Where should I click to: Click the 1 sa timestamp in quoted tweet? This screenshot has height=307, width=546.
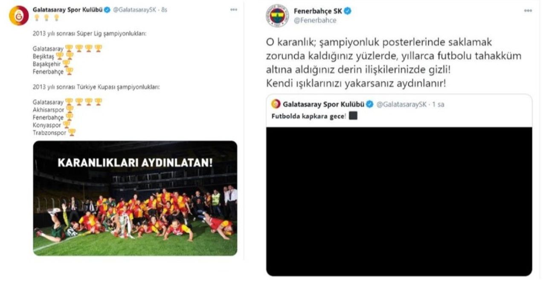pos(438,104)
